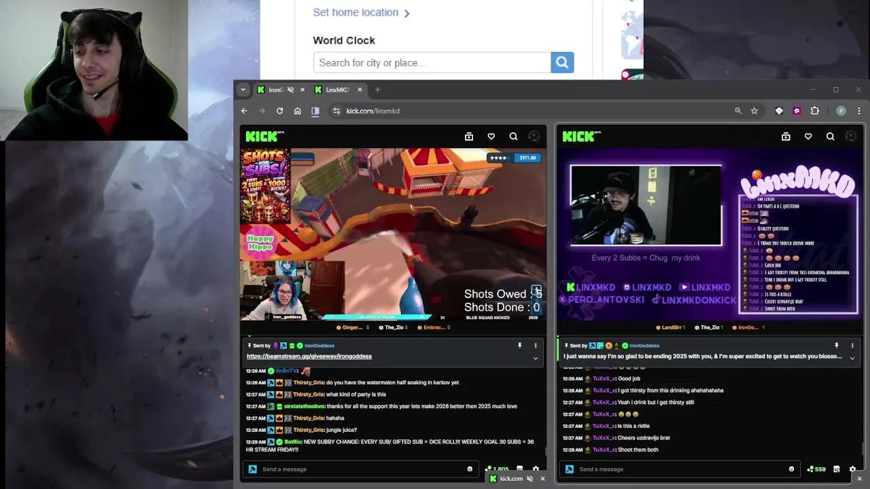Viewport: 870px width, 489px height.
Task: View 1,605 channel points in left chat
Action: [x=497, y=469]
